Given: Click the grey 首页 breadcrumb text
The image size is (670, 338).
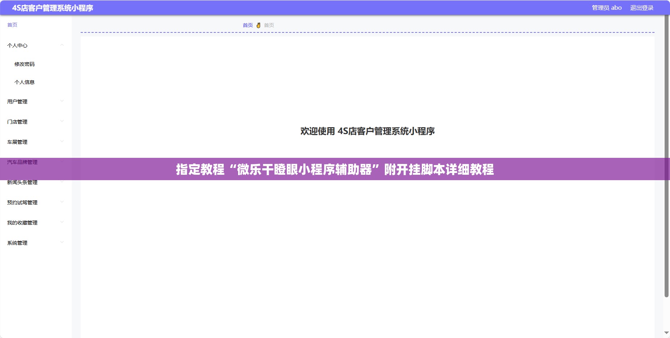Looking at the screenshot, I should click(269, 25).
